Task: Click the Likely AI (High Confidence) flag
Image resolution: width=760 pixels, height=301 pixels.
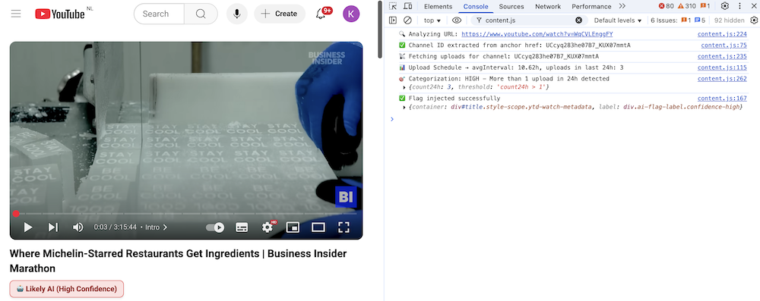Action: 67,289
